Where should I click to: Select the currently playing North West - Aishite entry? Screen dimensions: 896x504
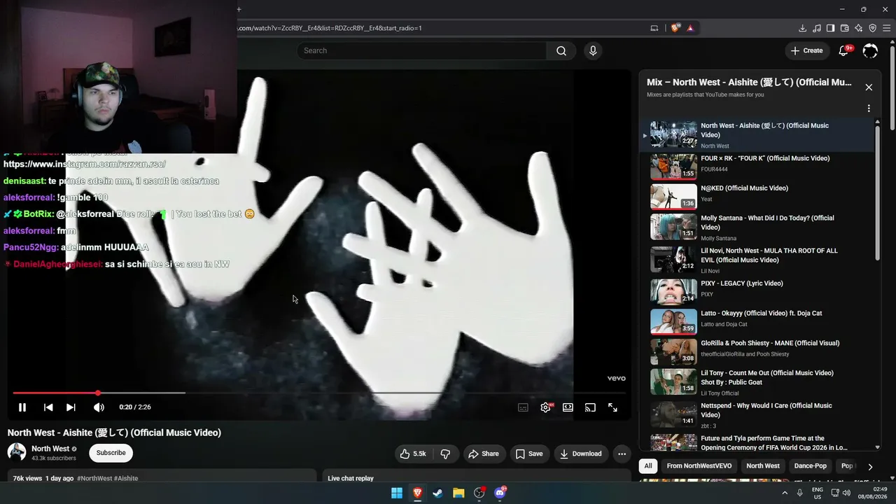click(757, 134)
